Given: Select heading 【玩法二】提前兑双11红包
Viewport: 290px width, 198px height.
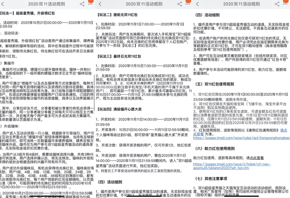Looking at the screenshot, I should (116, 15).
